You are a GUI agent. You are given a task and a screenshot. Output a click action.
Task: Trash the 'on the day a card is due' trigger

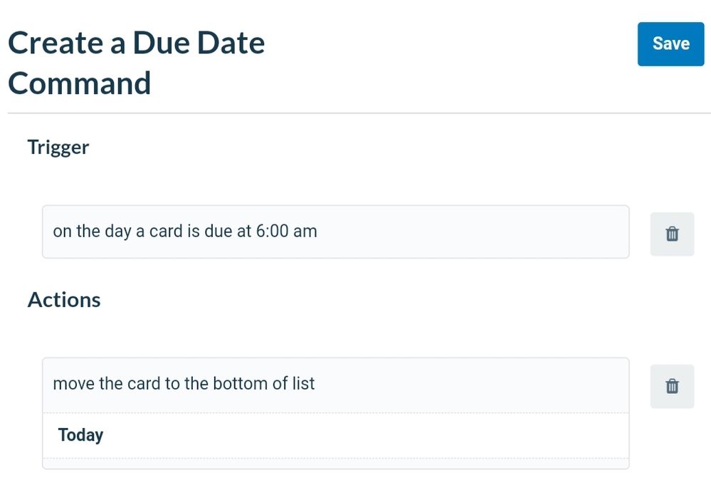672,234
